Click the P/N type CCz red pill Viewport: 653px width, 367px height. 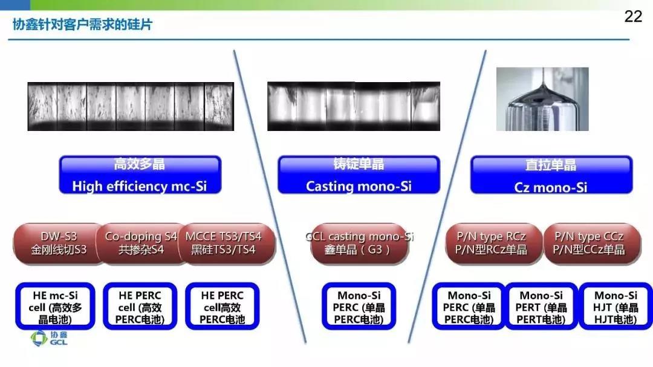tap(589, 243)
